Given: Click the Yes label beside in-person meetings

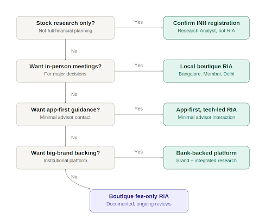Looking at the screenshot, I should point(138,66).
